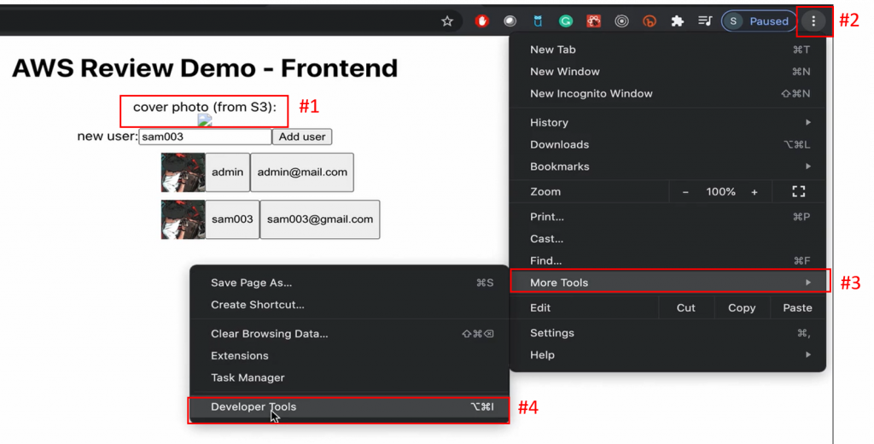
Task: Click the Add user button
Action: [302, 137]
